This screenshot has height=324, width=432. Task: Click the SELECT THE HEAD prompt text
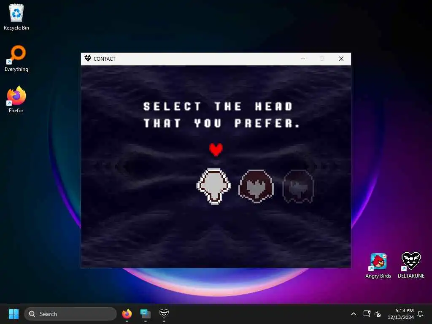tap(218, 106)
